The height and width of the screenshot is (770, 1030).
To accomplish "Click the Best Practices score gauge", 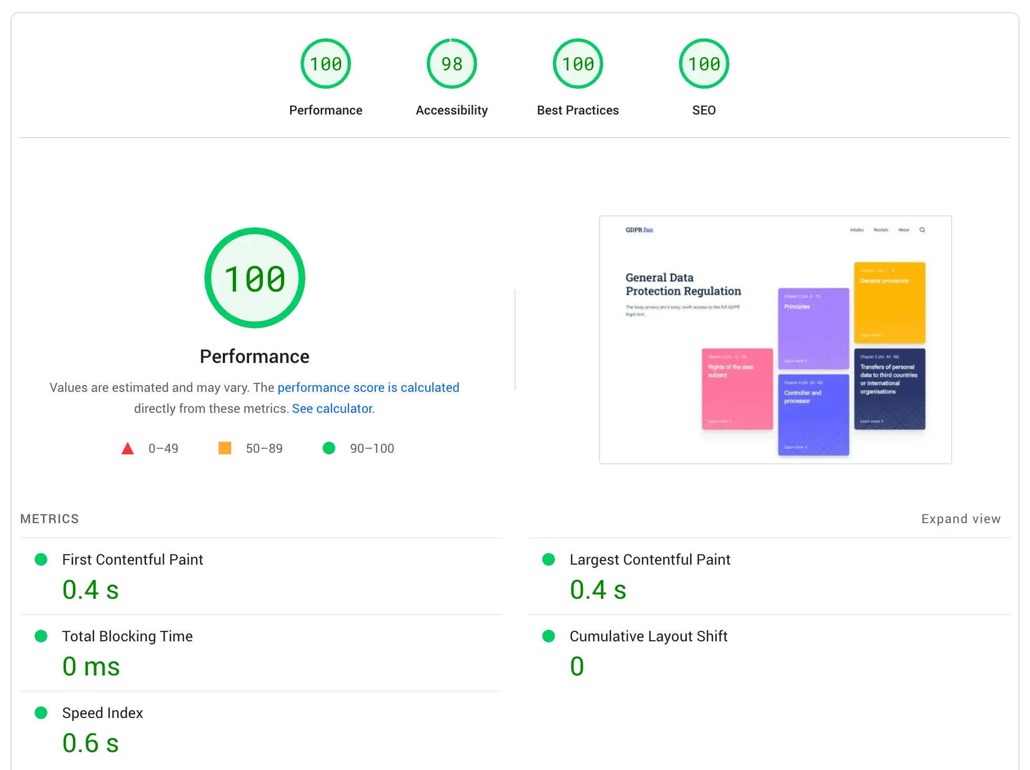I will pyautogui.click(x=578, y=63).
